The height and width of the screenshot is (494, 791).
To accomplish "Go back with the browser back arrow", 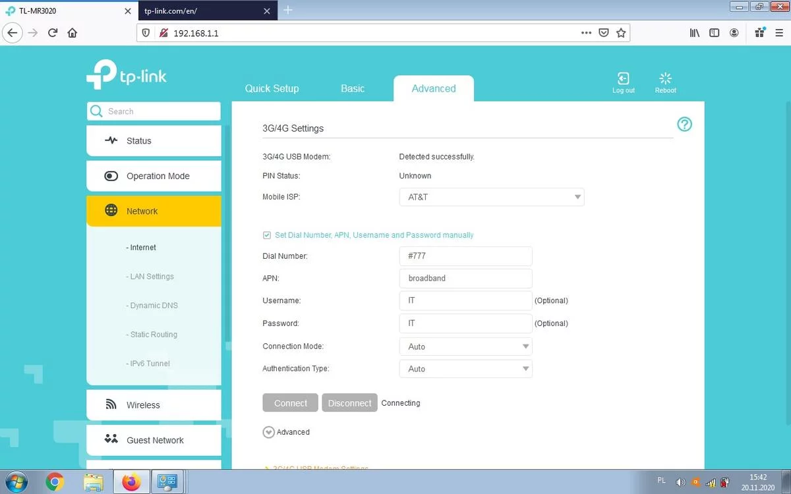I will pos(13,32).
